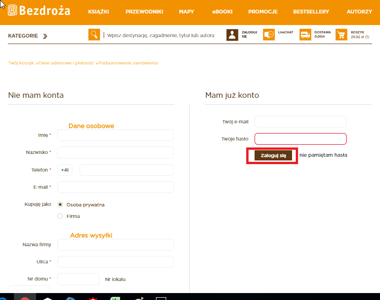Click the Telefon number field
This screenshot has height=300, width=380.
(x=126, y=170)
